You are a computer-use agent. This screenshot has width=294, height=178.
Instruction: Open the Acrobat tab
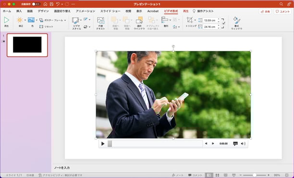[x=153, y=11]
